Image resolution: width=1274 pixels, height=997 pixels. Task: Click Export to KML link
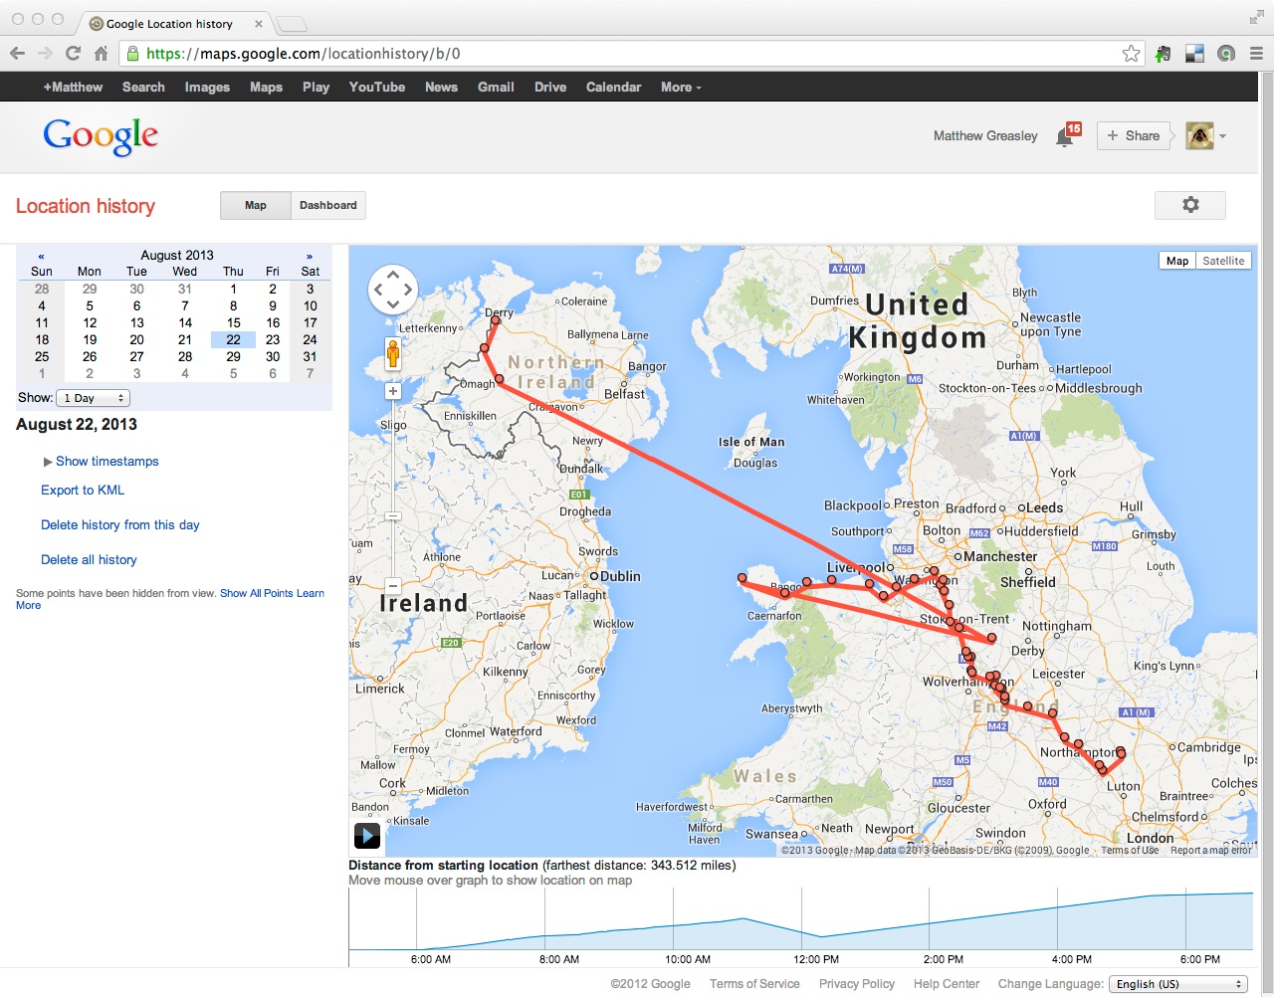pos(83,491)
